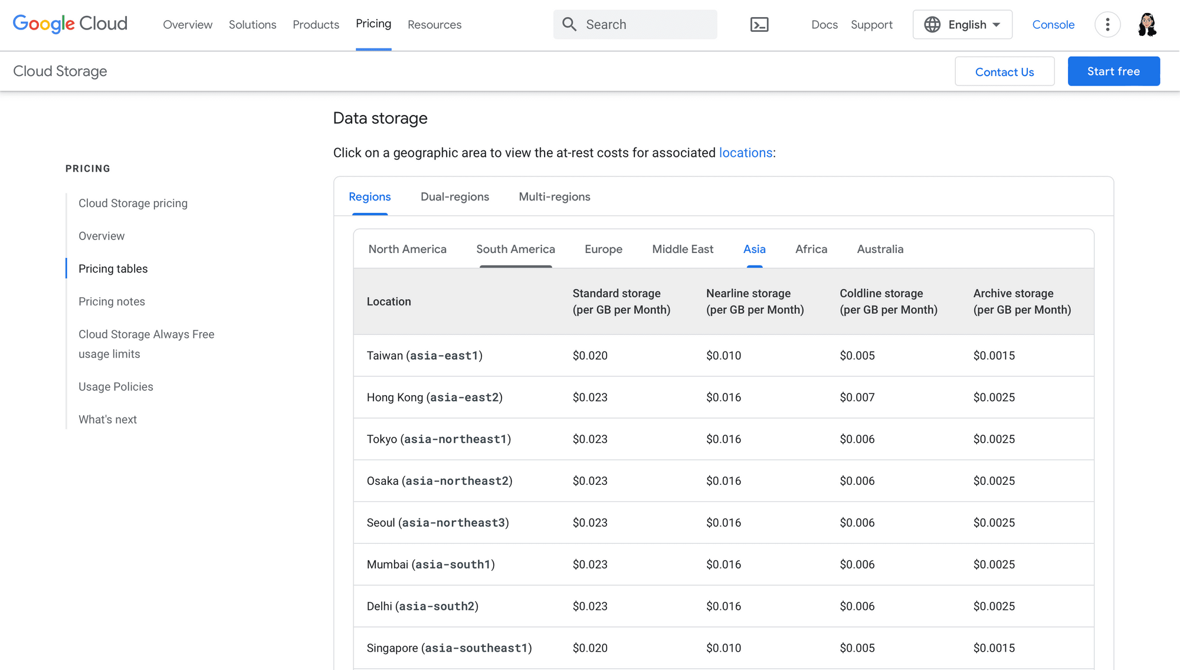Open the Products navigation menu
1180x670 pixels.
coord(316,25)
